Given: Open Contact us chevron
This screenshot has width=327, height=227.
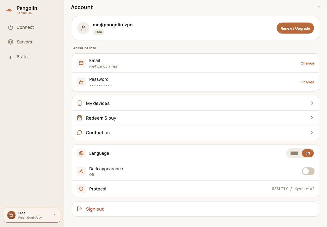Looking at the screenshot, I should 312,132.
